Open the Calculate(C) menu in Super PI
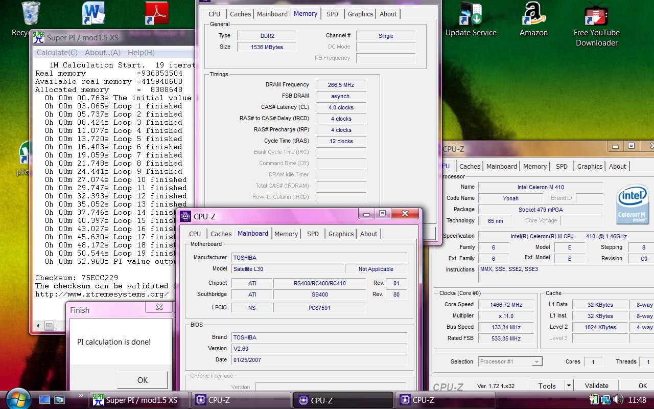 pos(57,52)
